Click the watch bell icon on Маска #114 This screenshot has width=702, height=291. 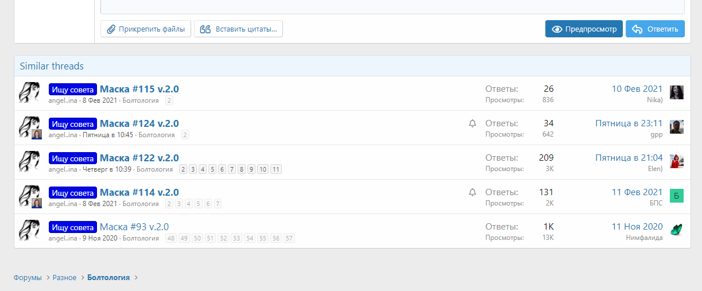[472, 192]
